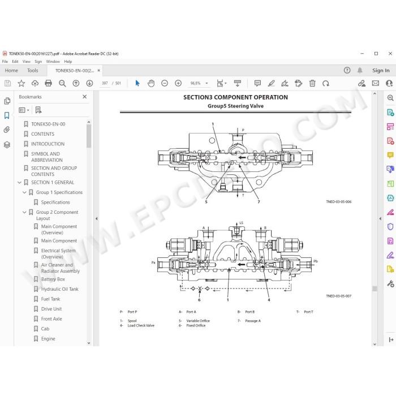Screen dimensions: 396x396
Task: Select the highlighter pen tool
Action: pyautogui.click(x=271, y=83)
